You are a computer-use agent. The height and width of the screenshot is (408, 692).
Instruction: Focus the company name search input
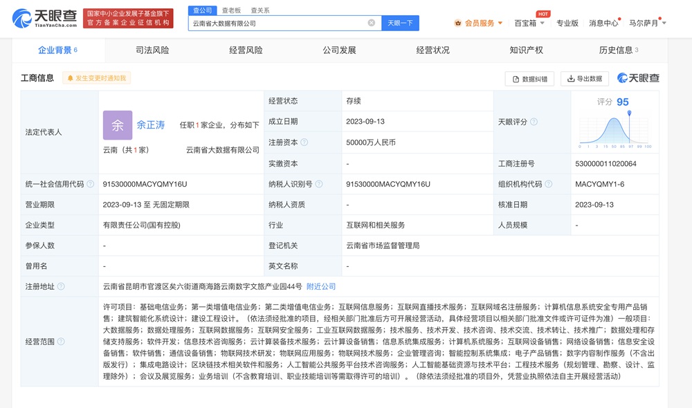point(278,23)
